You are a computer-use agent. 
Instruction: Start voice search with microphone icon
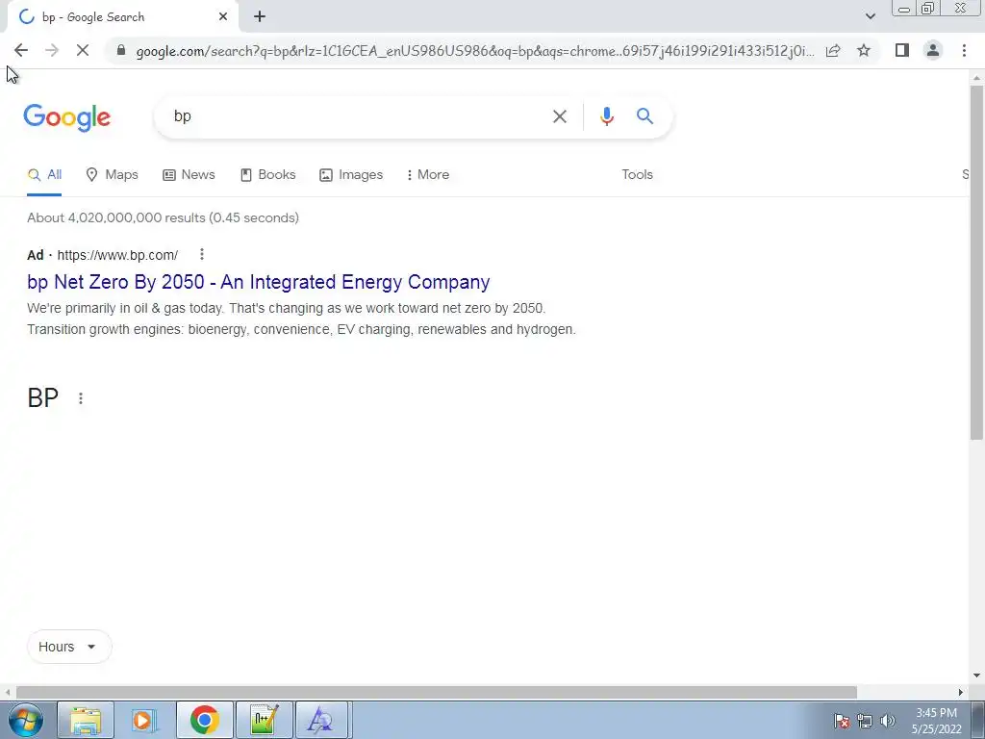click(606, 116)
